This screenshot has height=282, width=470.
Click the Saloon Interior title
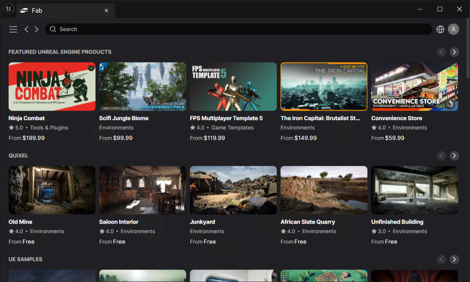119,222
